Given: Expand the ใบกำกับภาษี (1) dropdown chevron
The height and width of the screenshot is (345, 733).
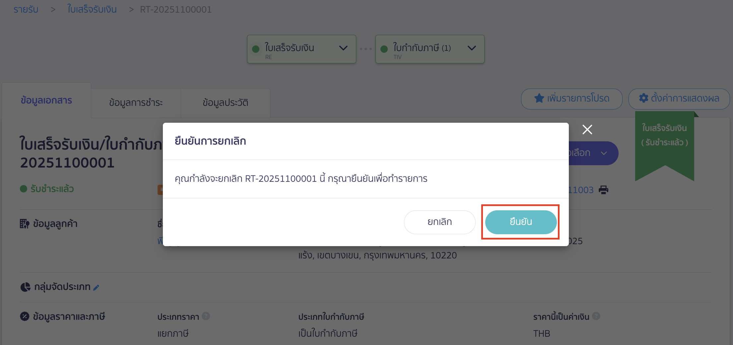Looking at the screenshot, I should click(472, 48).
